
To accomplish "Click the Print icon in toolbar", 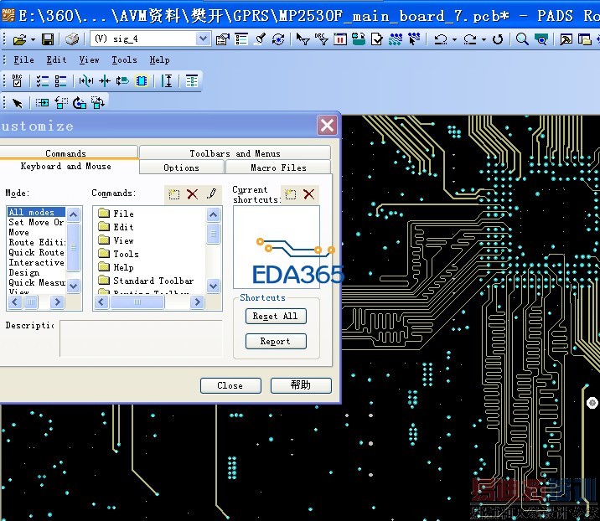I will point(73,39).
